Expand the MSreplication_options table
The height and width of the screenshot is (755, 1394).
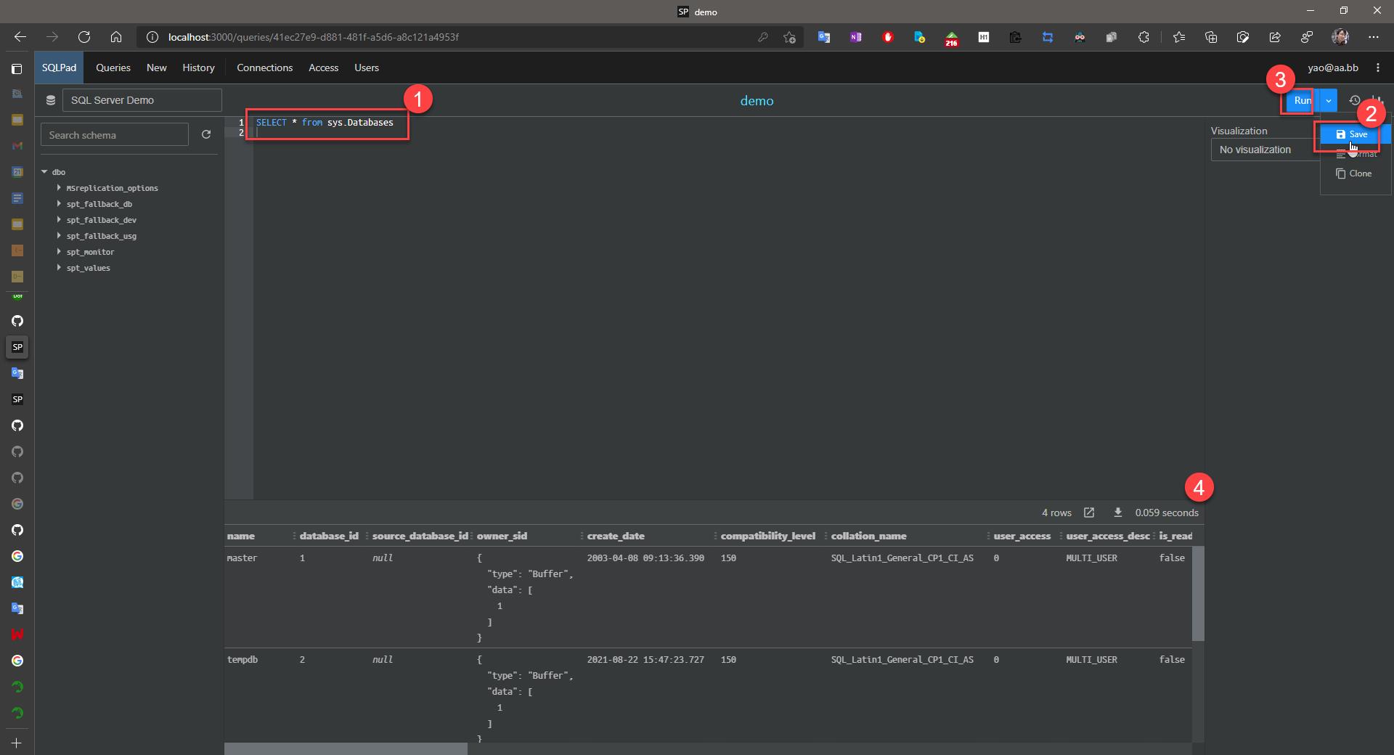(x=59, y=188)
